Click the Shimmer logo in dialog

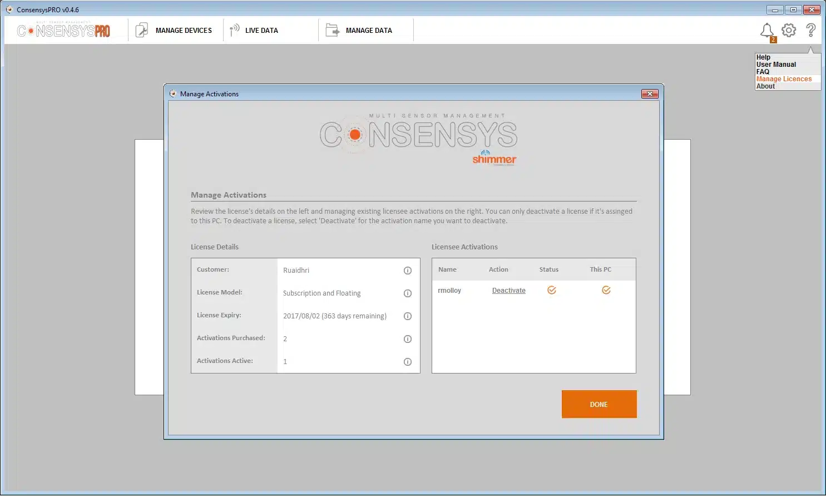click(494, 158)
